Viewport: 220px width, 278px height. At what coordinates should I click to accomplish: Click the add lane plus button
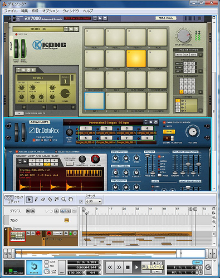pyautogui.click(x=56, y=211)
